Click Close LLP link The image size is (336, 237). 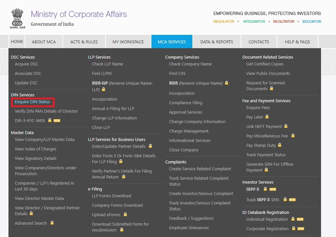[x=101, y=128]
